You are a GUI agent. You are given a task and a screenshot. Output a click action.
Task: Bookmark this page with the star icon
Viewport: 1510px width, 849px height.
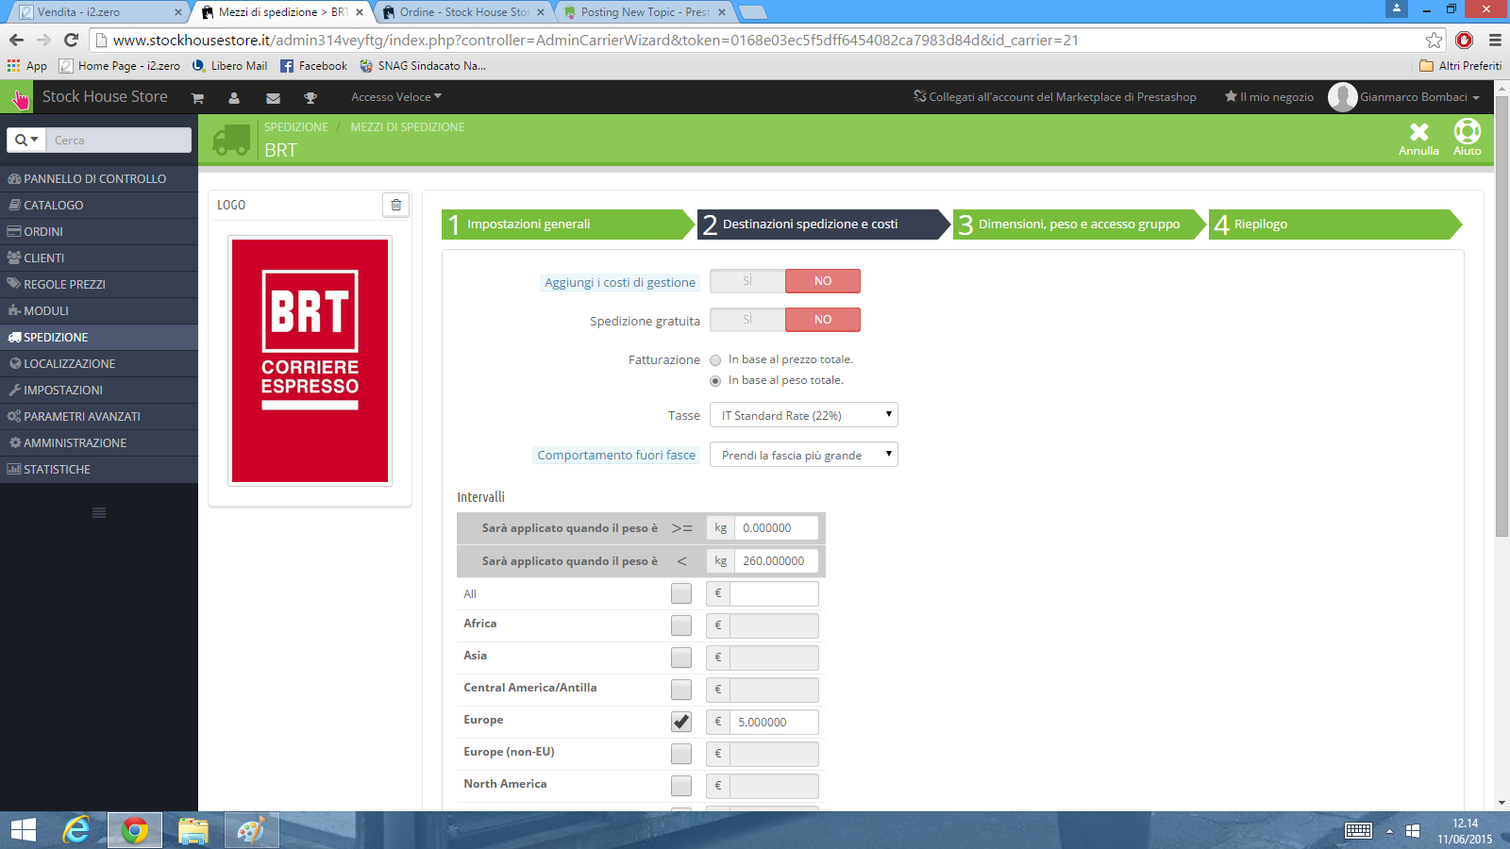click(1434, 40)
